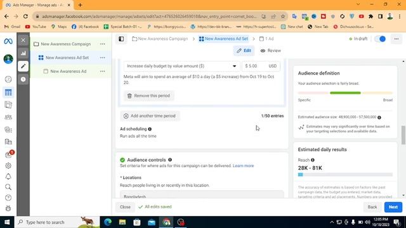Reload the Ads Manager page
This screenshot has width=406, height=228.
(25, 16)
